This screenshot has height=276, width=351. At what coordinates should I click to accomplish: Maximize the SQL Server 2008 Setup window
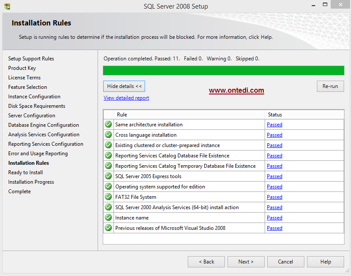(325, 4)
